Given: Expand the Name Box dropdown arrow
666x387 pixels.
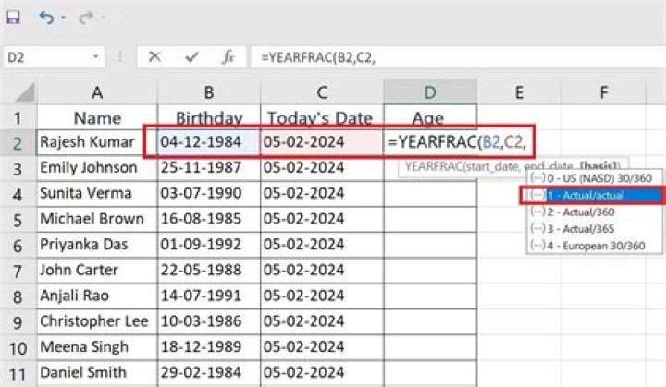Looking at the screenshot, I should (96, 57).
